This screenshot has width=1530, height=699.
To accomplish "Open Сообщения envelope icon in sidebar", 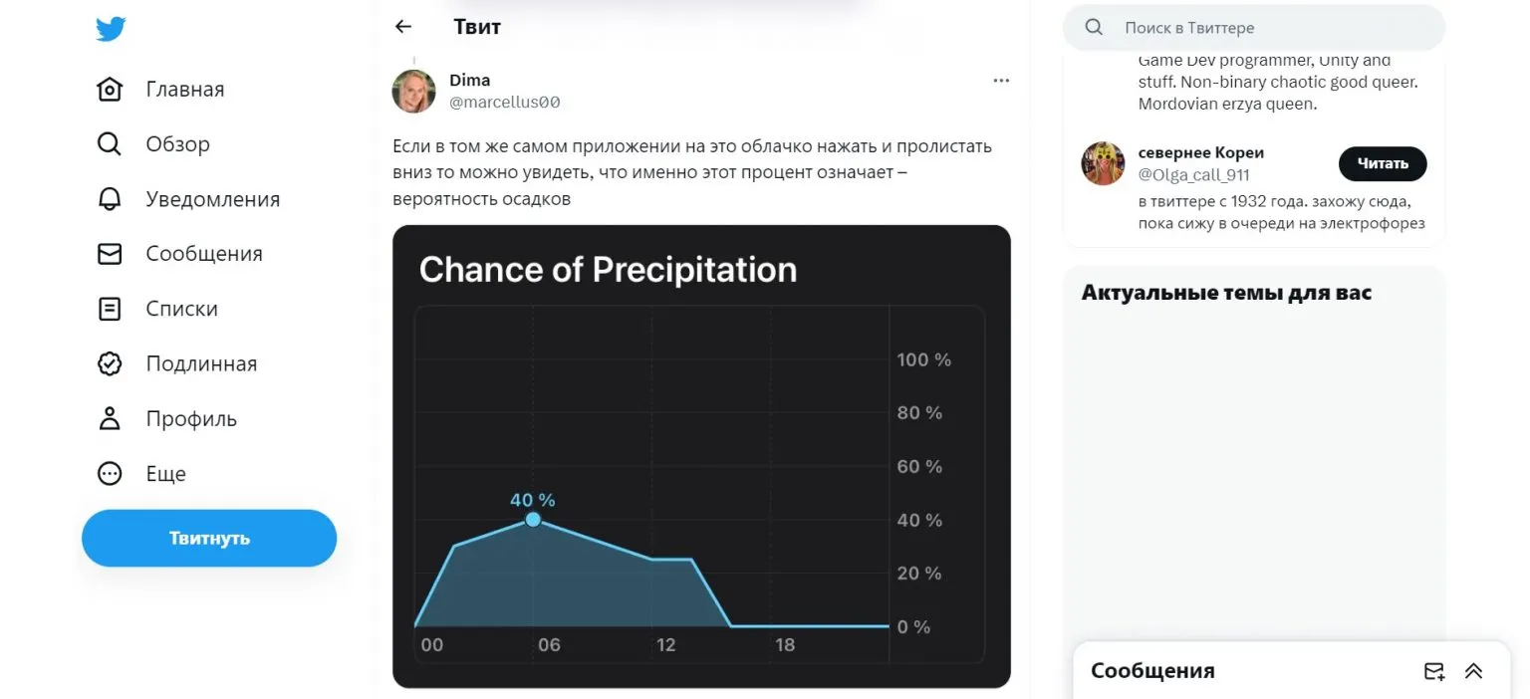I will (110, 254).
